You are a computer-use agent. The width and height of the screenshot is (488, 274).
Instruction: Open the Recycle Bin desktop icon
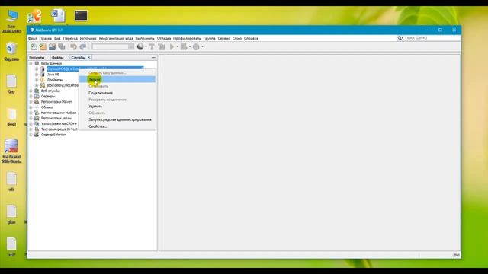coord(11,52)
